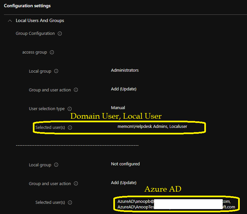Click the Not configured local group value

pyautogui.click(x=125, y=164)
